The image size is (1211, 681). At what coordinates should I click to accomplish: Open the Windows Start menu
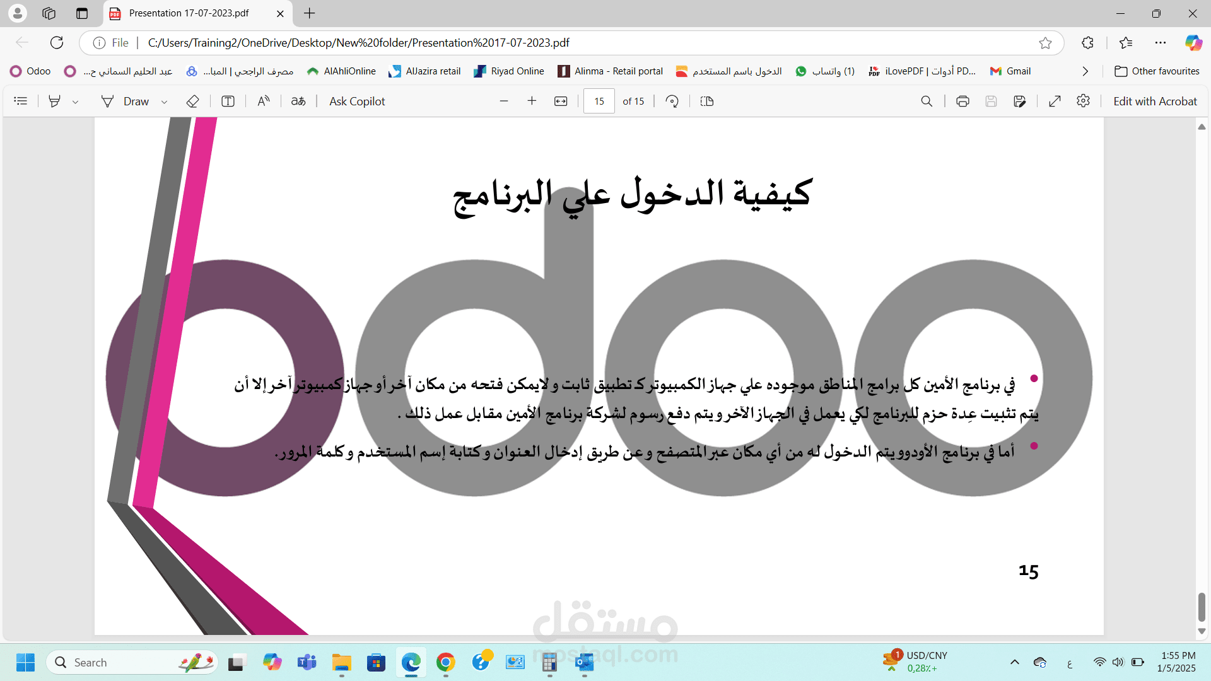pyautogui.click(x=26, y=662)
